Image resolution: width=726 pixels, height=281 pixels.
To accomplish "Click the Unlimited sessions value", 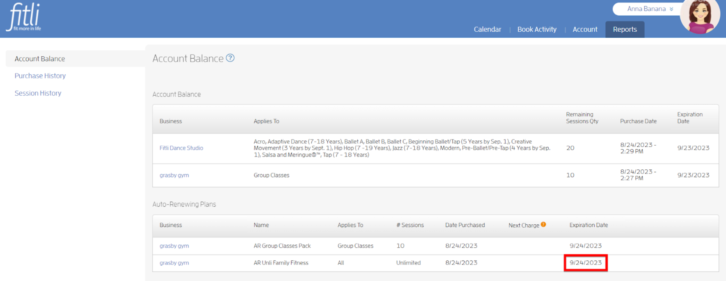I will (408, 263).
